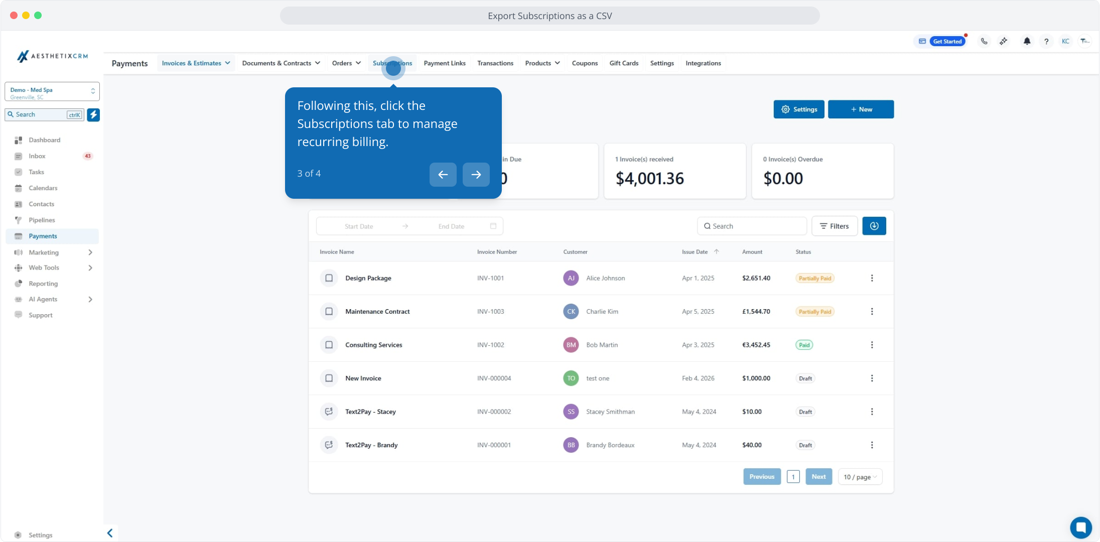Select the Design Package invoice checkbox
Image resolution: width=1100 pixels, height=542 pixels.
tap(329, 278)
